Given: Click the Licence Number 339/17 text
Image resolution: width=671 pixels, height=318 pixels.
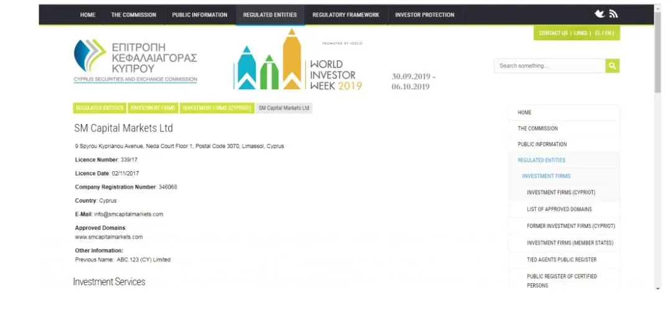Looking at the screenshot, I should pyautogui.click(x=106, y=160).
